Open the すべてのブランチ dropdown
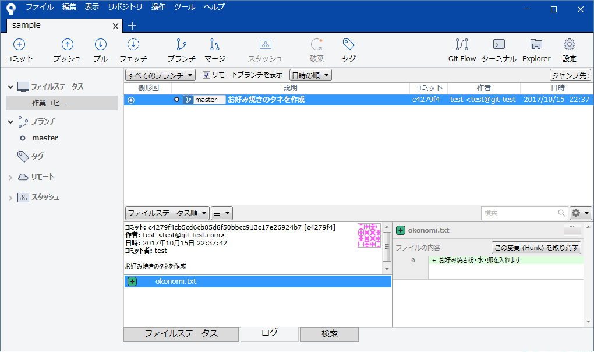The height and width of the screenshot is (352, 594). (x=160, y=75)
